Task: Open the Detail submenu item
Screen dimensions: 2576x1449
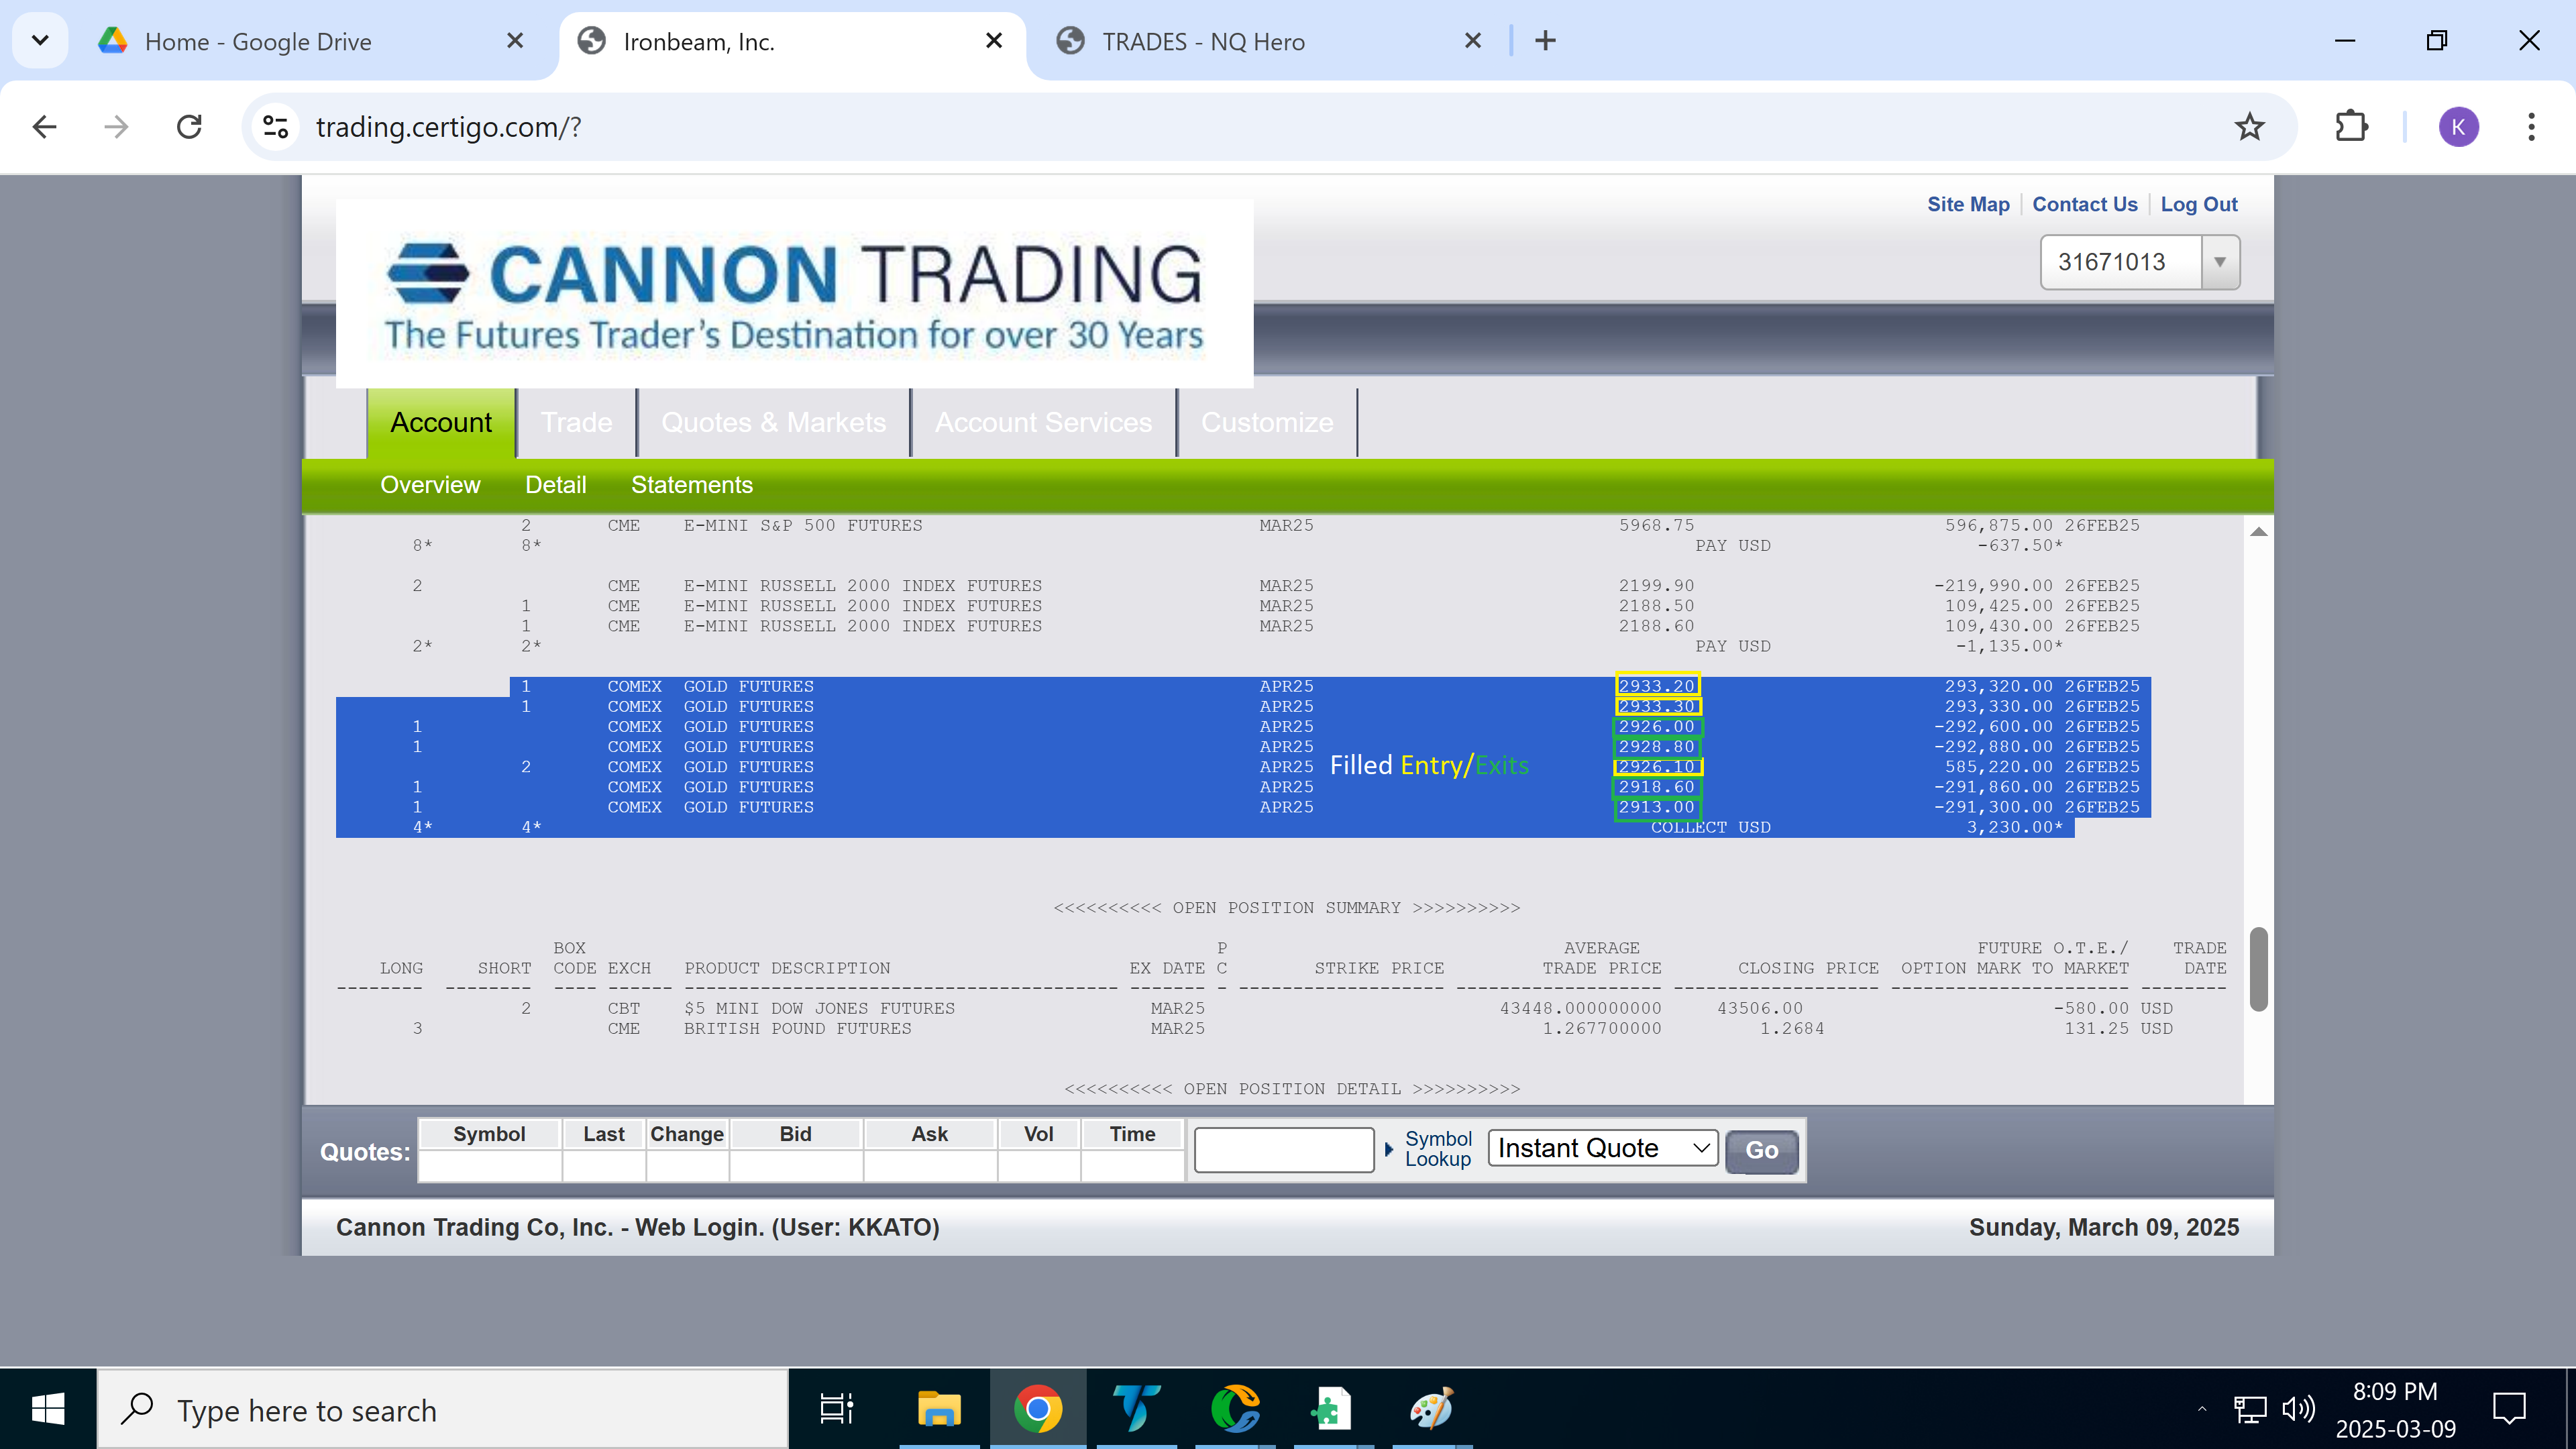Action: click(555, 485)
